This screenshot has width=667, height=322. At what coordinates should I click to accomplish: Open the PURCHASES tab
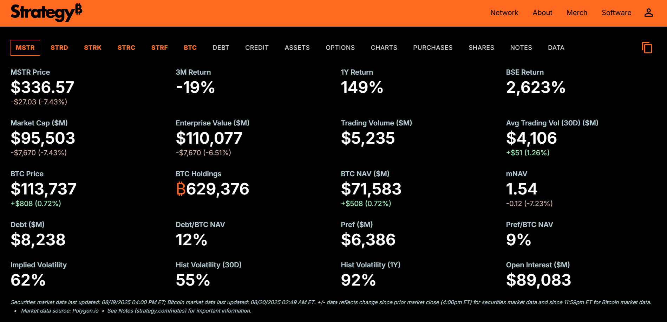[433, 48]
